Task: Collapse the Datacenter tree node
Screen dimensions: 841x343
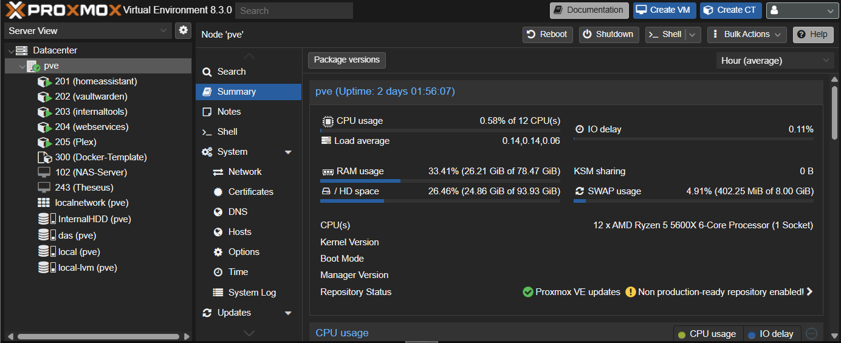Action: [11, 51]
